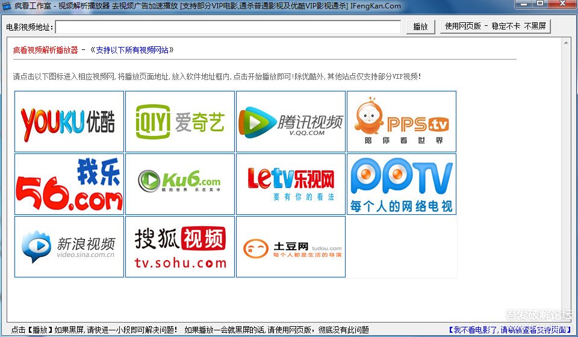Open the 支持以下所有视频网站 link
578x337 pixels.
click(x=132, y=50)
